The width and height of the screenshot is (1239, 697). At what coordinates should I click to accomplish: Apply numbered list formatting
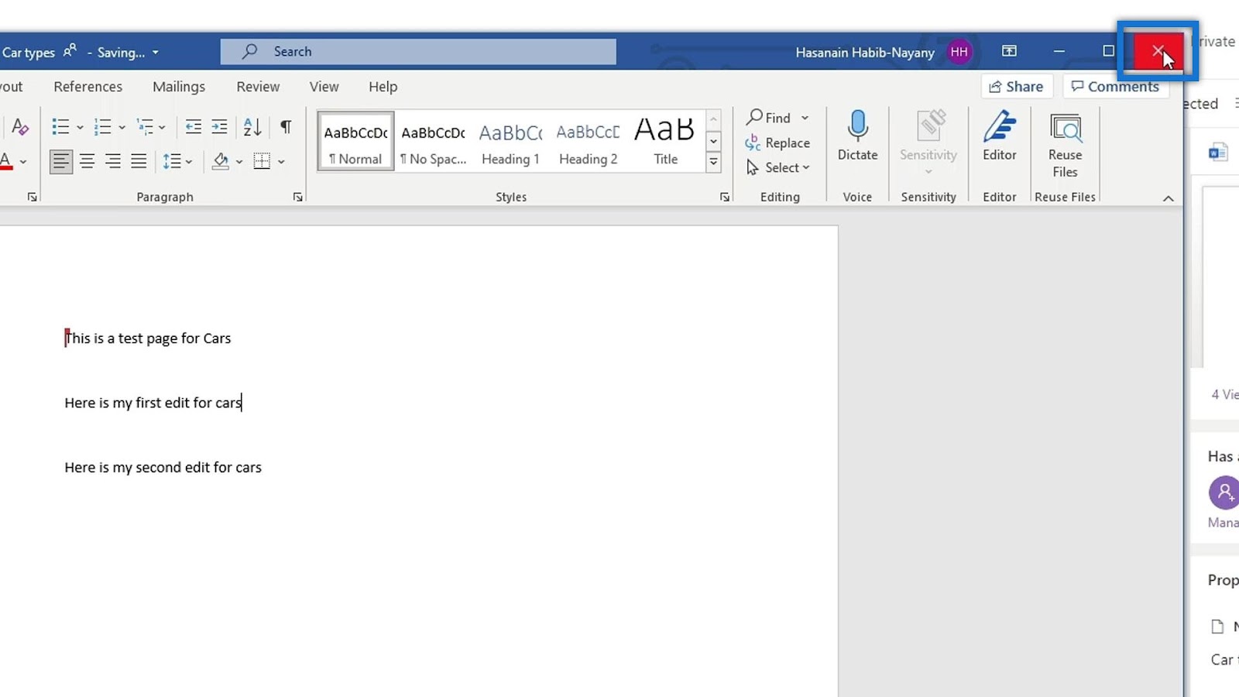(x=102, y=127)
